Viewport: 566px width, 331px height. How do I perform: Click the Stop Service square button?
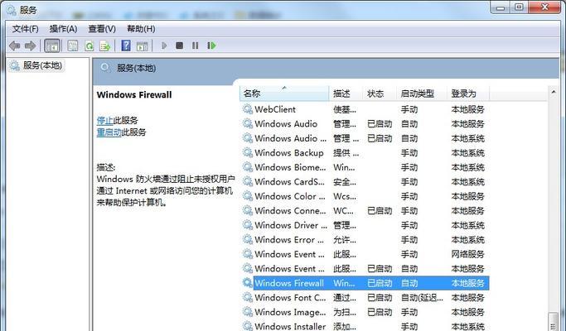pyautogui.click(x=179, y=46)
